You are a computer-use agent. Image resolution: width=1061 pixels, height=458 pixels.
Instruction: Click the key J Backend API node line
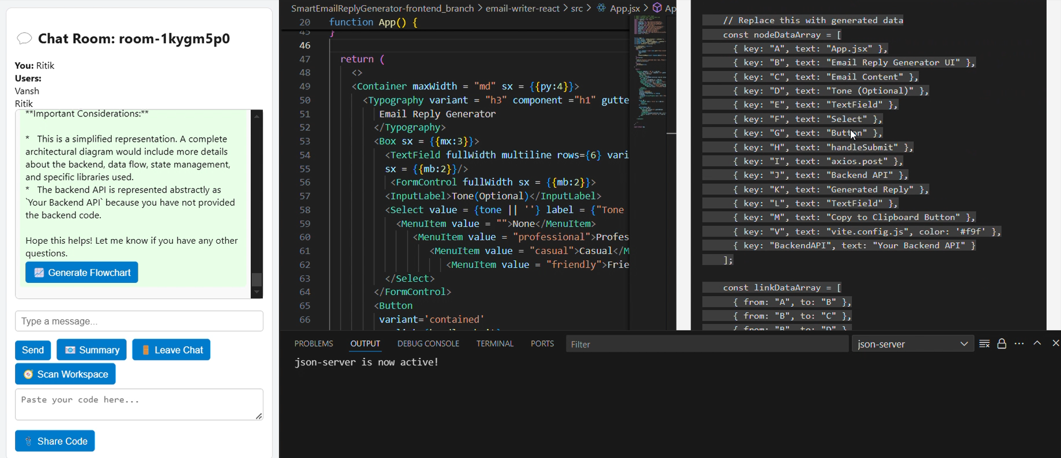[x=821, y=175]
